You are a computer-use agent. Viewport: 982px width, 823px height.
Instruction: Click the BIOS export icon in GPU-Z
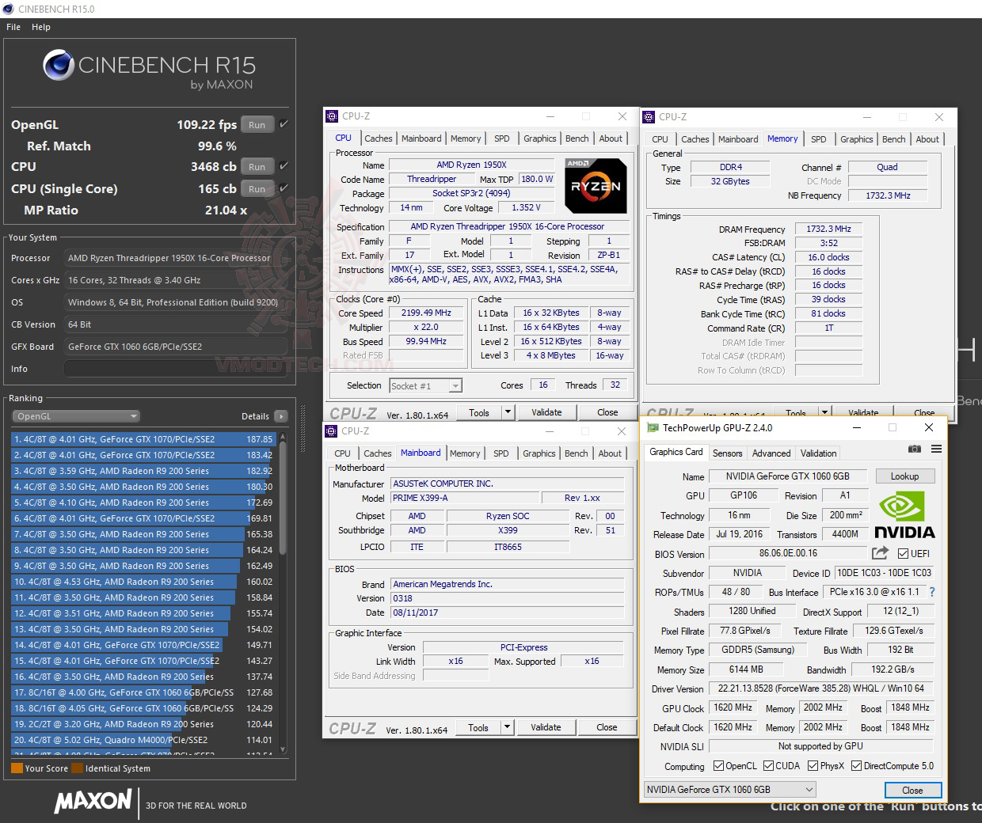[x=879, y=553]
